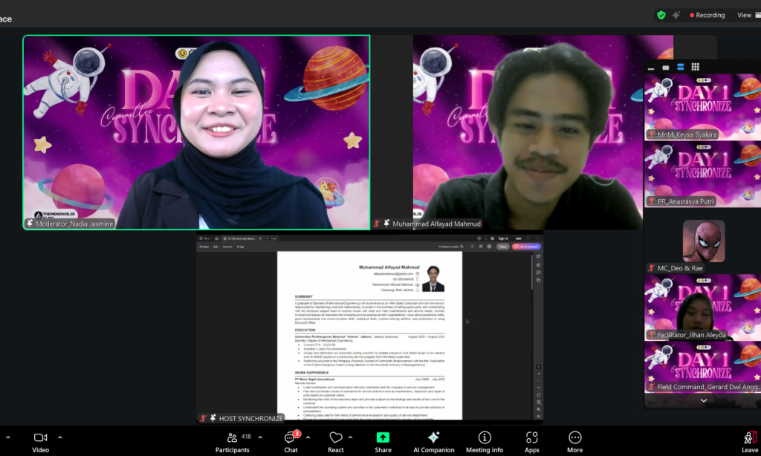The image size is (761, 456).
Task: Go to Home in shared PDF viewer
Action: click(216, 238)
